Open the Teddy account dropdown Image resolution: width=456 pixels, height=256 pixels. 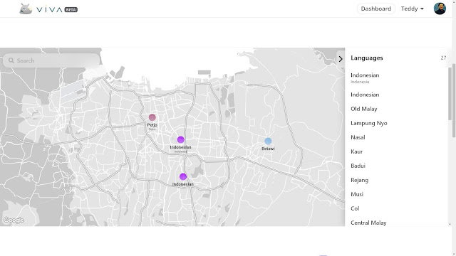coord(412,9)
